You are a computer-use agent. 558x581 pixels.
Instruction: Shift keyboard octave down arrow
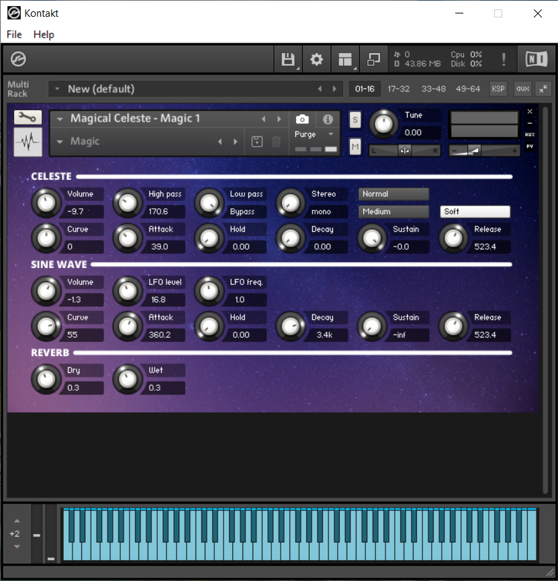(17, 547)
